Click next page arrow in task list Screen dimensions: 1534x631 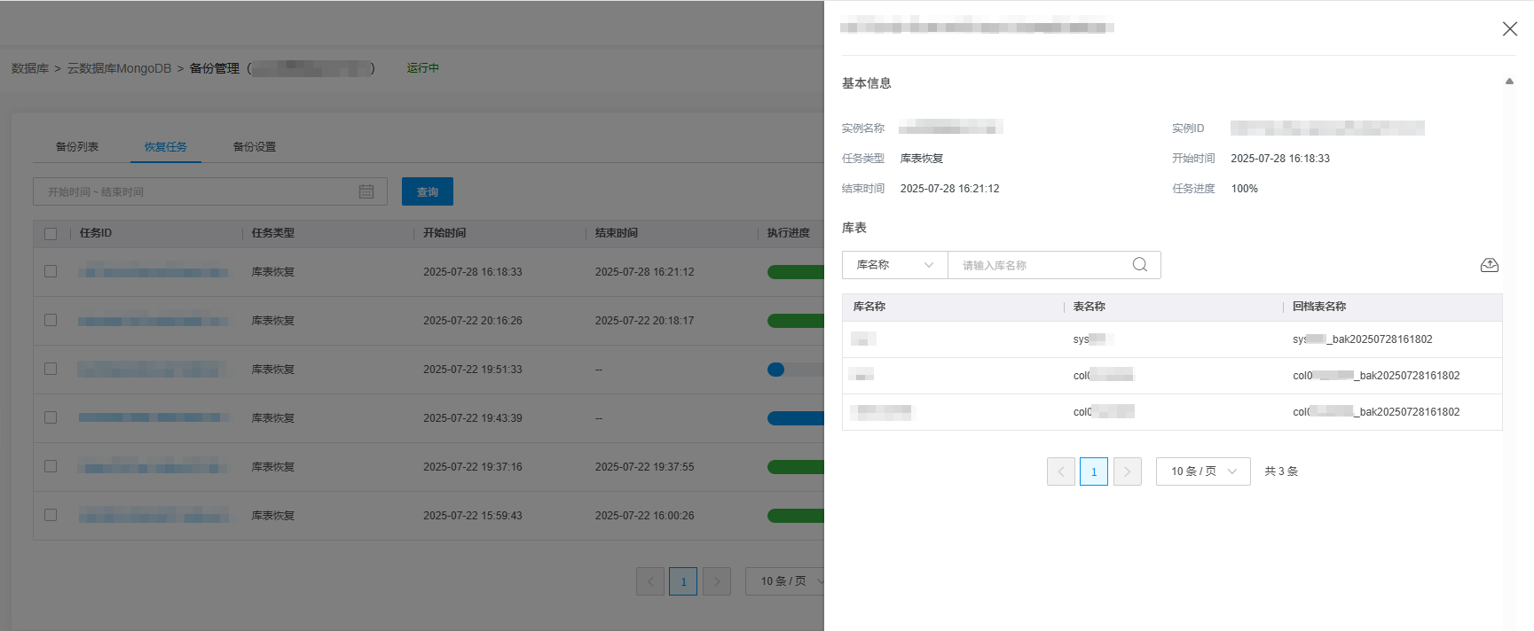[x=716, y=581]
